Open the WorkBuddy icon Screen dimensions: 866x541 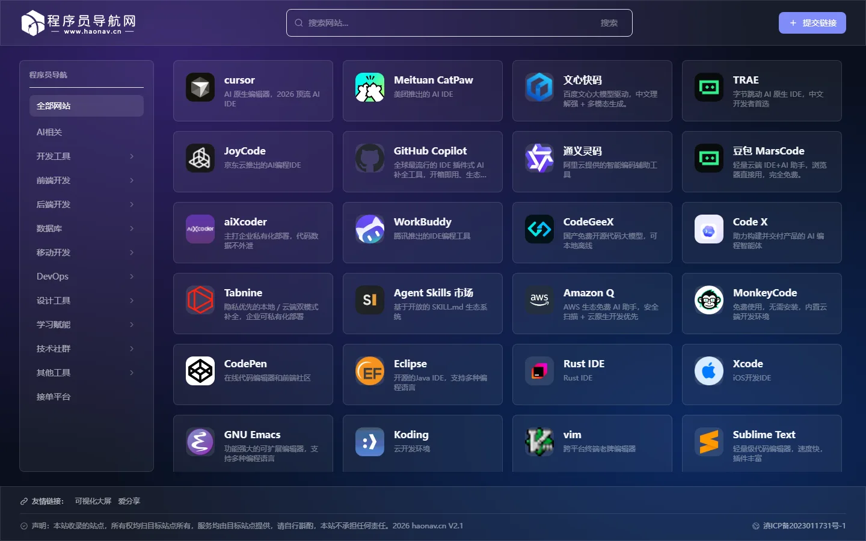pos(370,229)
